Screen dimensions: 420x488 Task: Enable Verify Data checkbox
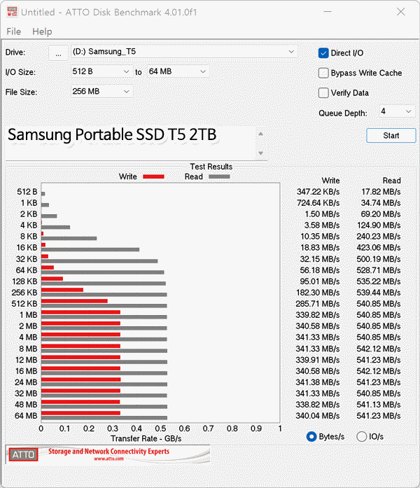(323, 93)
